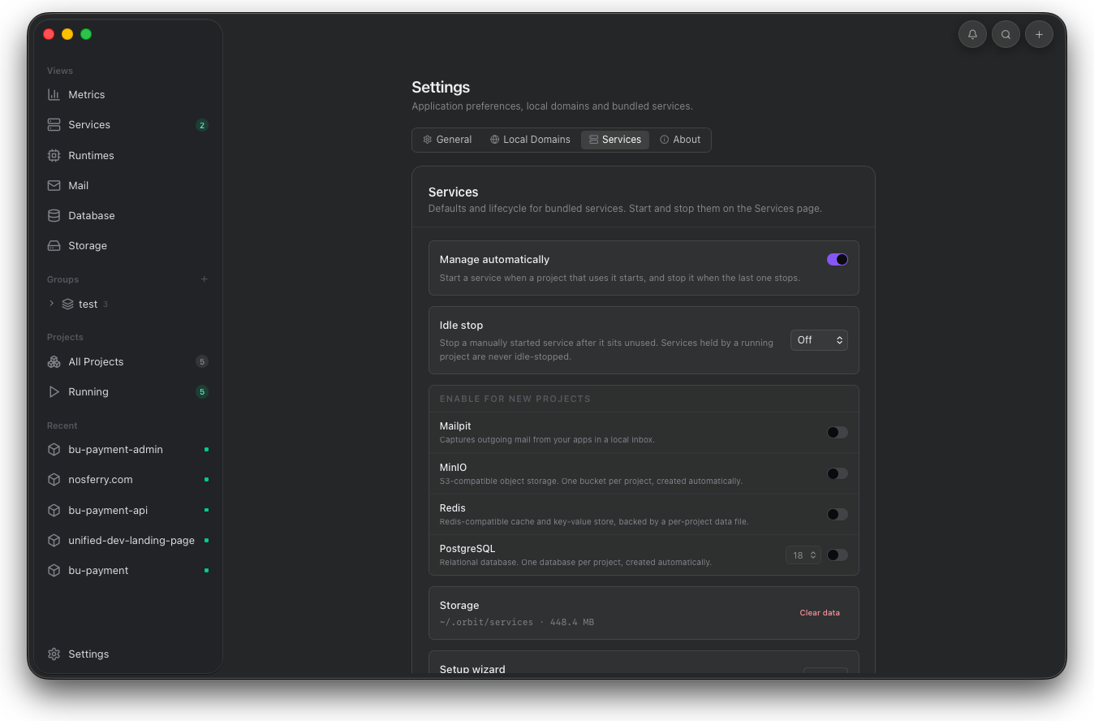
Task: Click the Settings page heading
Action: 441,87
